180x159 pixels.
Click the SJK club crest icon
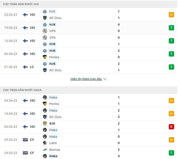[x=45, y=124]
